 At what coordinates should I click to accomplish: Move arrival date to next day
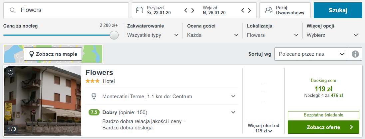coord(193,10)
